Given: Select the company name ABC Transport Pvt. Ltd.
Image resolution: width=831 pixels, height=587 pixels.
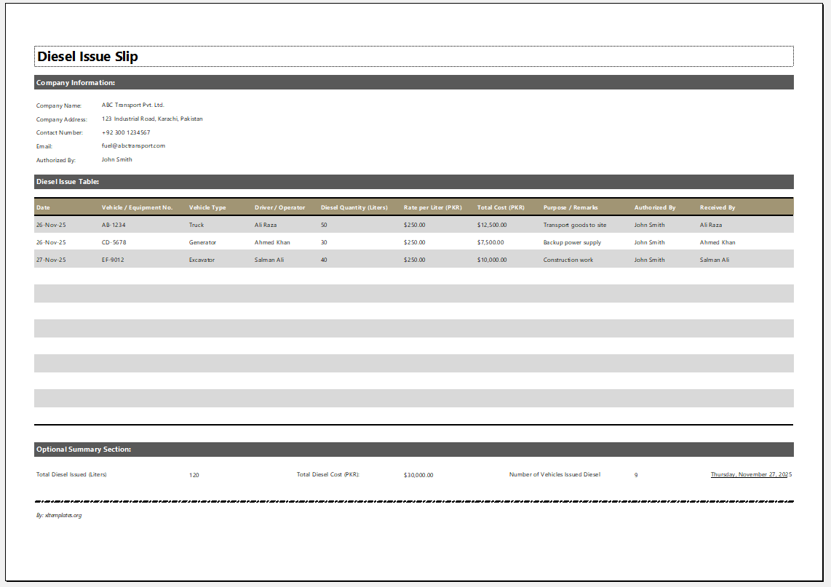Looking at the screenshot, I should 133,105.
